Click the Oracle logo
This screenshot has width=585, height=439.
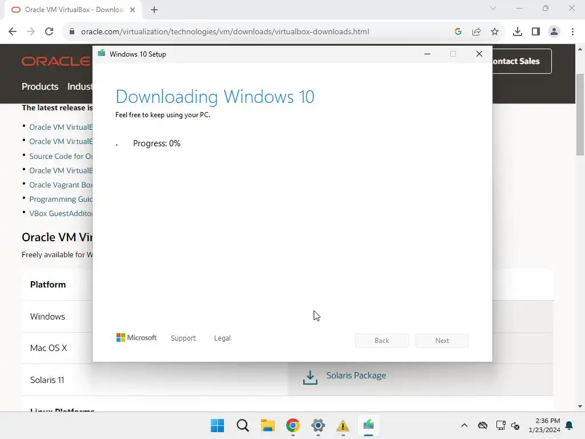tap(56, 61)
